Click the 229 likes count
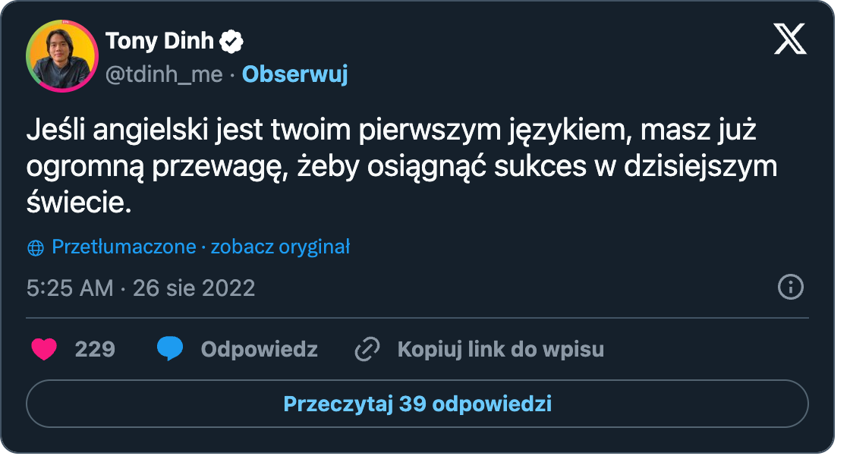 (95, 349)
